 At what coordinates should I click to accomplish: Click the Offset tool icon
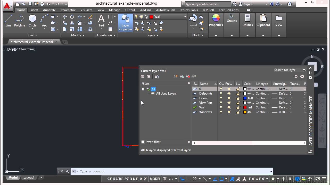click(x=90, y=29)
